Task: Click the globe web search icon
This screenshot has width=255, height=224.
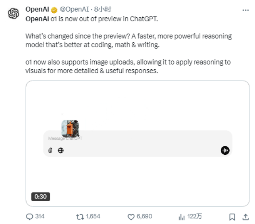Action: (x=60, y=150)
